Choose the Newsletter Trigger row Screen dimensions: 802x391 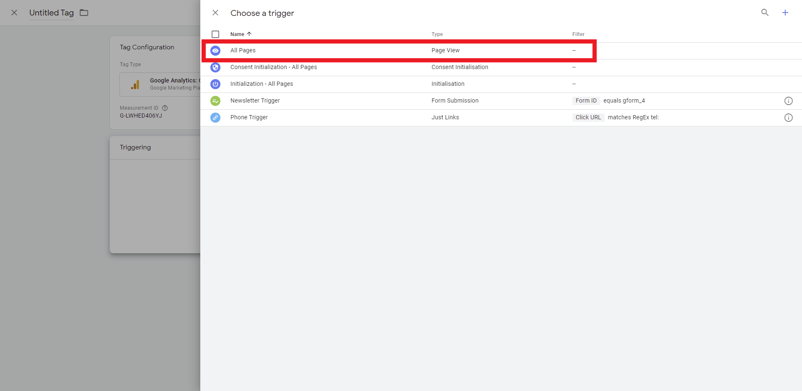click(255, 101)
